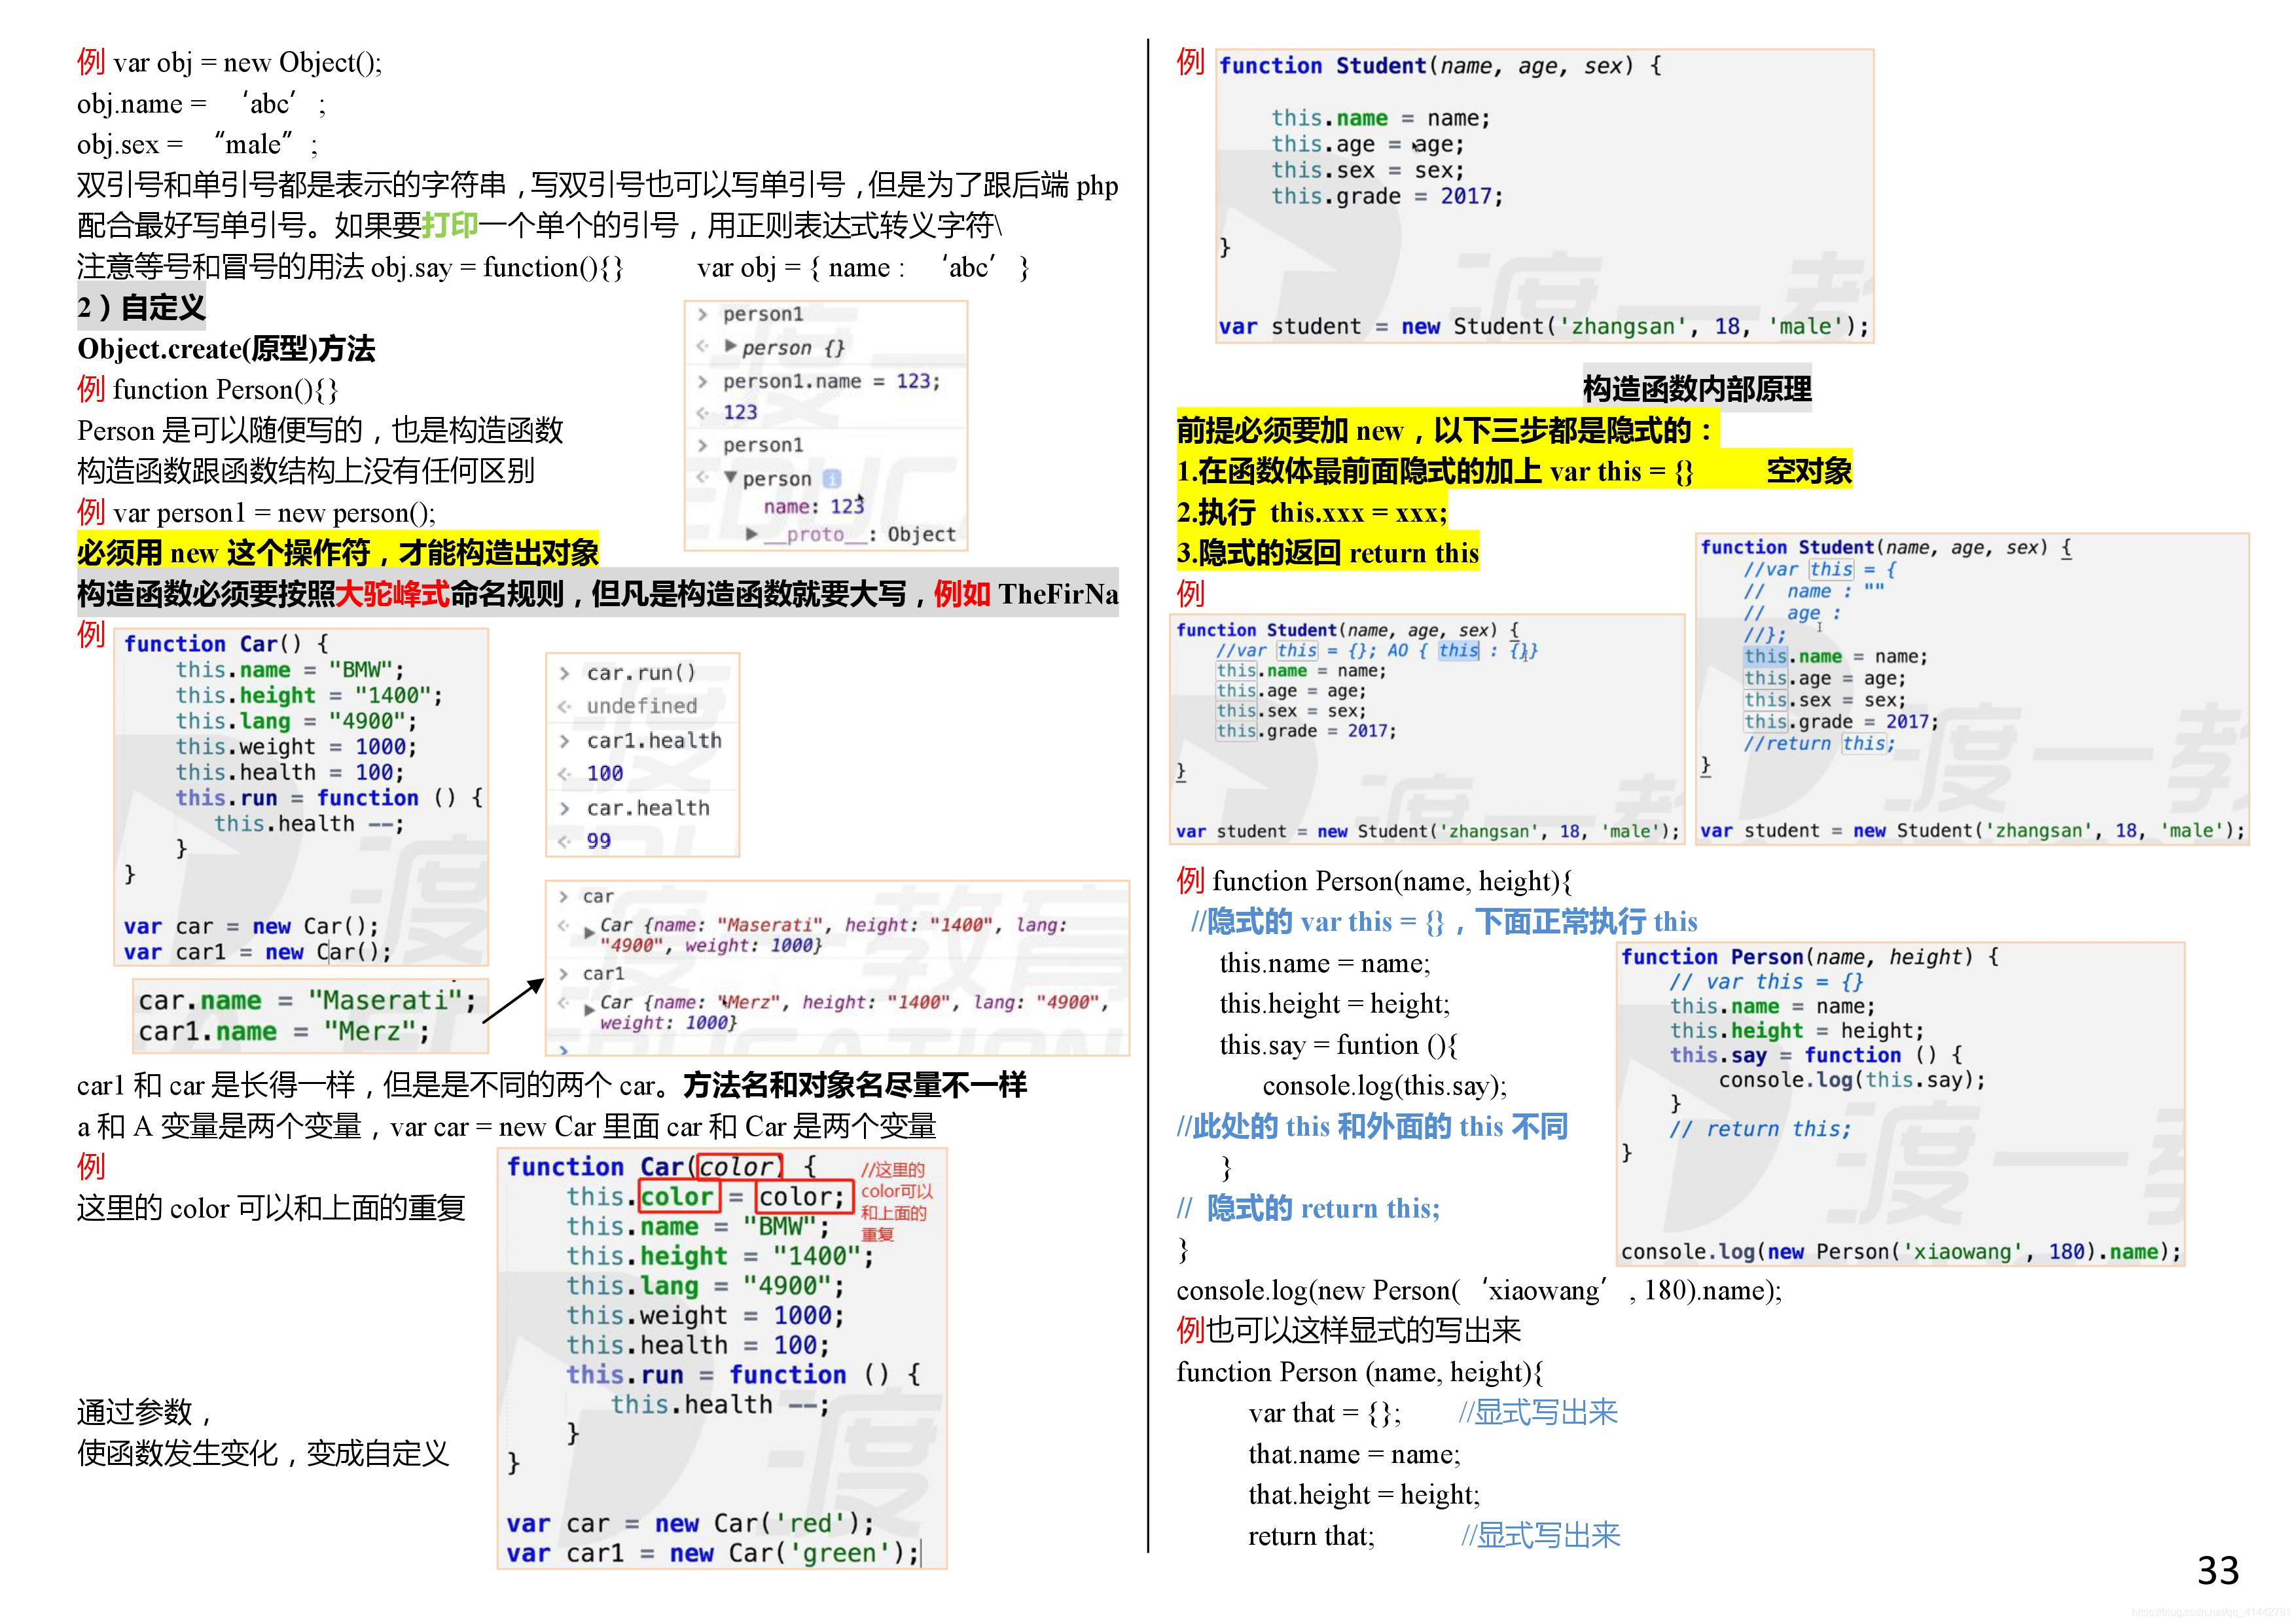Viewport: 2296px width, 1624px height.
Task: Click the code line "function Car() {"
Action: point(226,644)
